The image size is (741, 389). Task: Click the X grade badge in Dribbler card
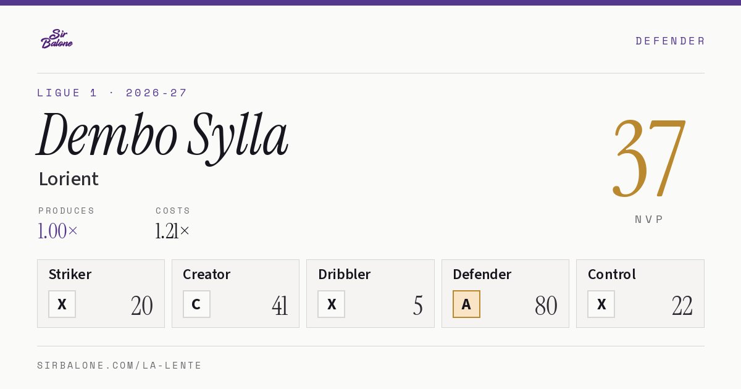click(332, 304)
